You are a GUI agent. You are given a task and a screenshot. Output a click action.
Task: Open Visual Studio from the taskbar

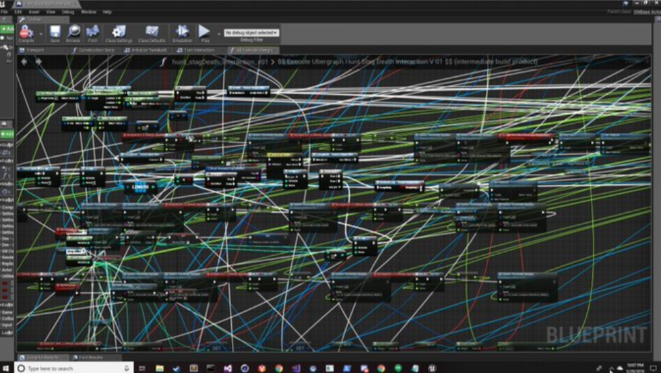coord(228,368)
